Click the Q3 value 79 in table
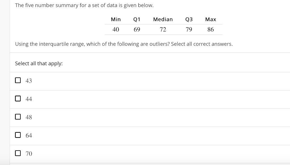Viewport: 290px width, 165px height. coord(189,30)
